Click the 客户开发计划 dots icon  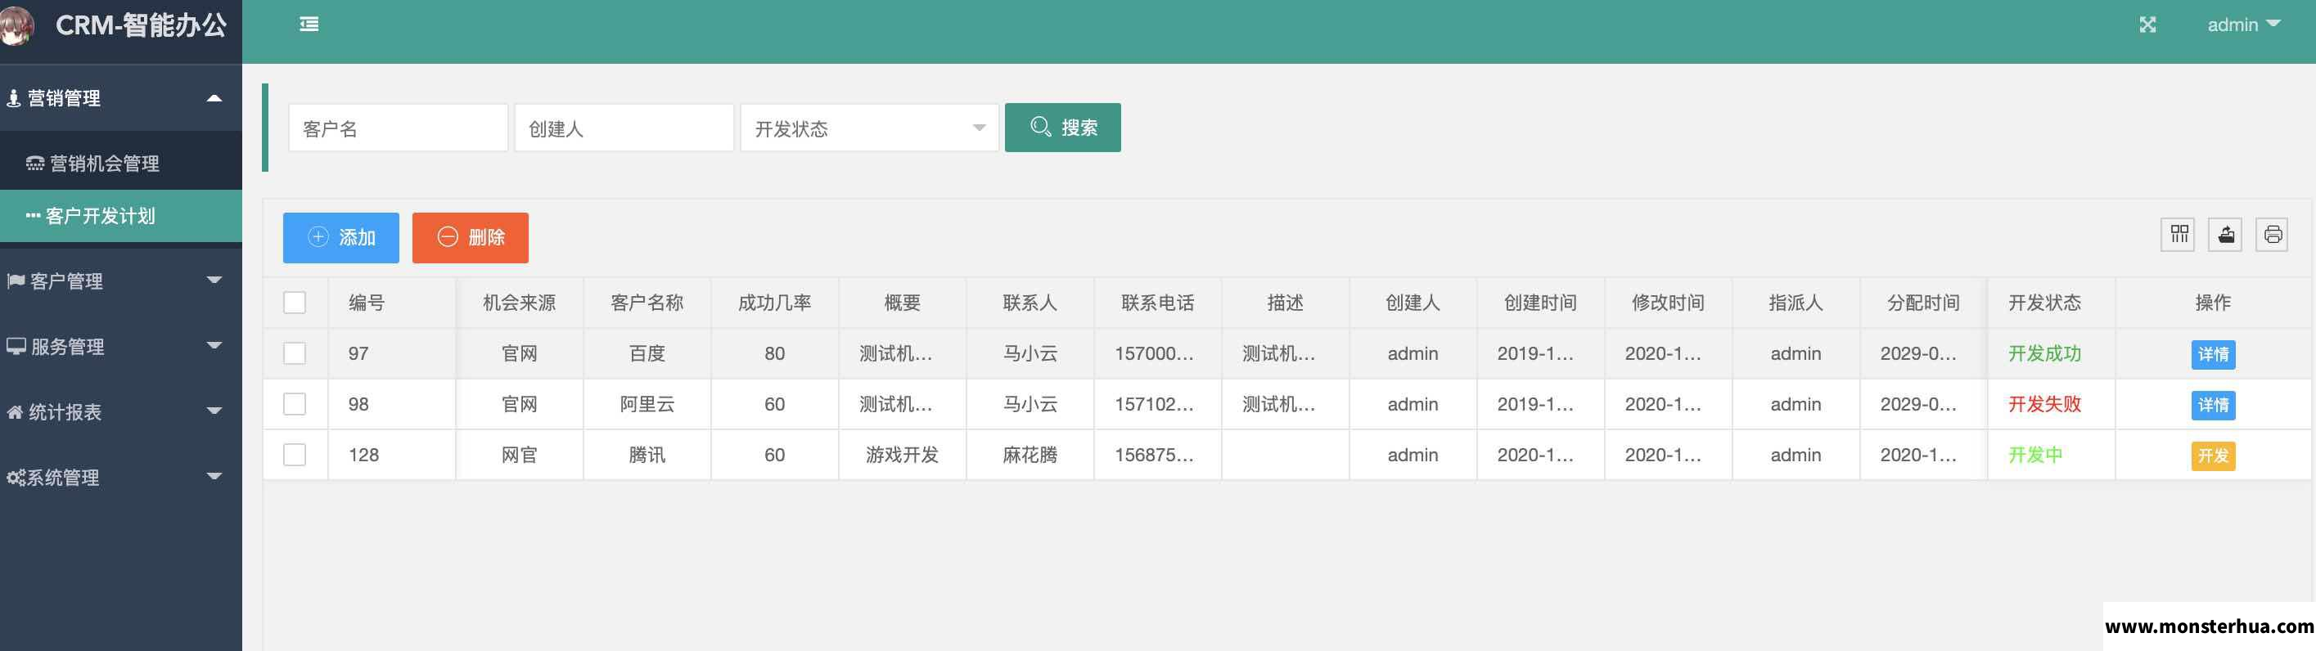point(34,216)
